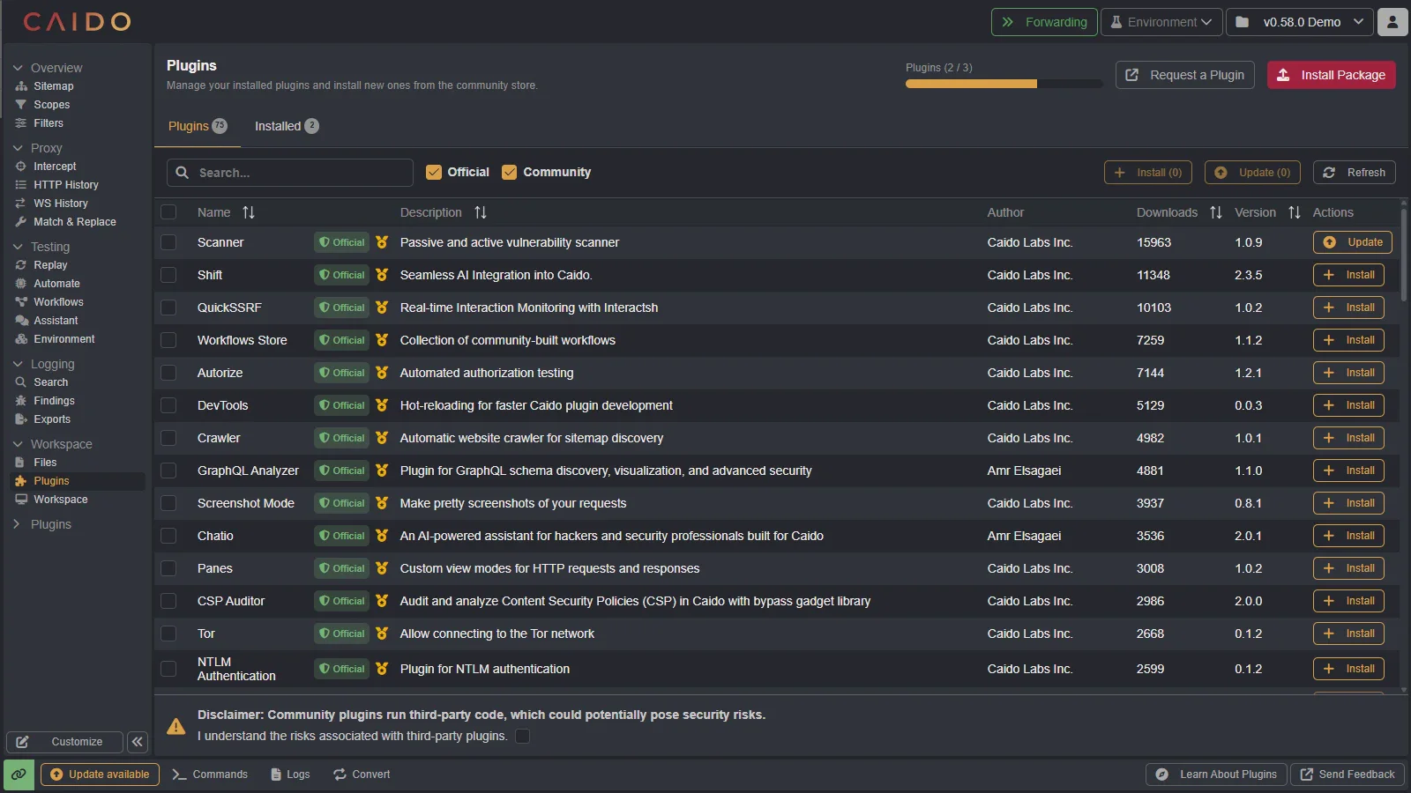Select the Autorize plugin row checkbox

(168, 373)
